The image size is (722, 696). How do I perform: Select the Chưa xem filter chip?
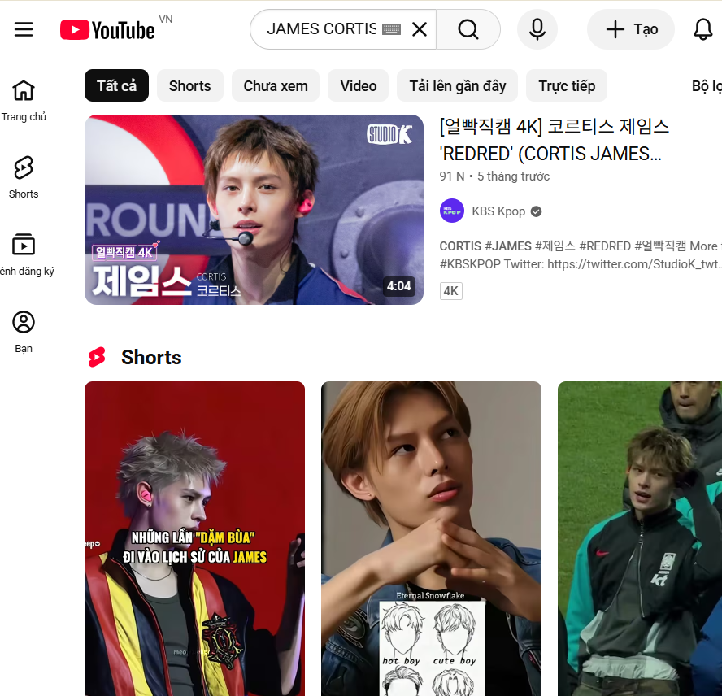coord(276,85)
